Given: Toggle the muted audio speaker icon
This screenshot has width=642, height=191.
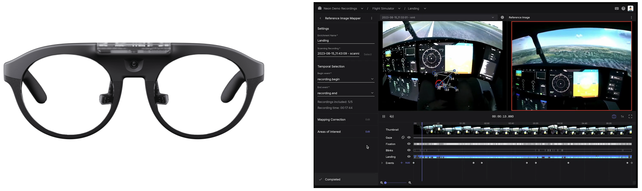Looking at the screenshot, I should (x=392, y=116).
